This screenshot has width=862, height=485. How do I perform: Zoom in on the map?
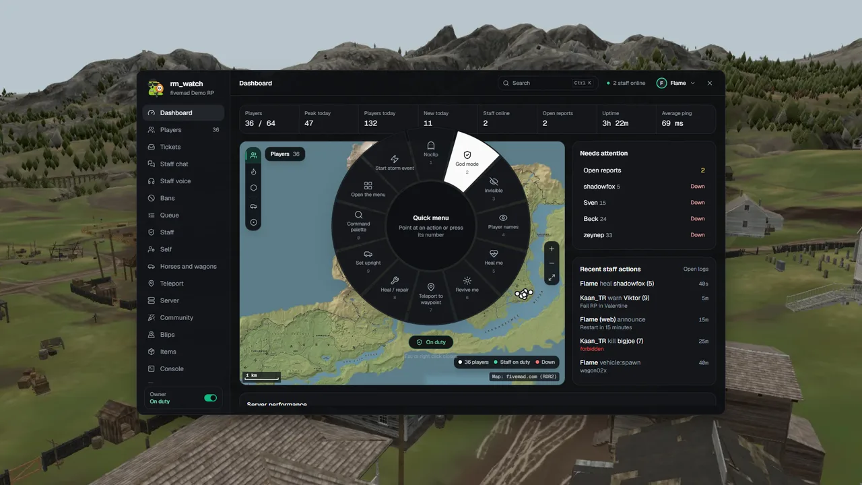[552, 249]
